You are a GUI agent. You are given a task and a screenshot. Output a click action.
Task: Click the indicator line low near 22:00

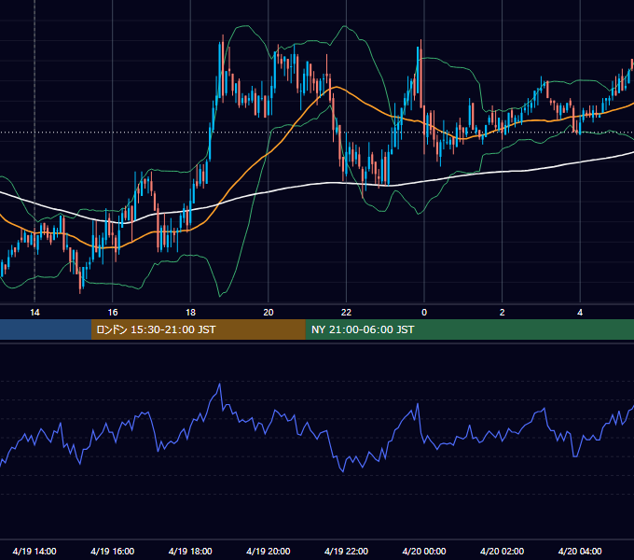343,471
